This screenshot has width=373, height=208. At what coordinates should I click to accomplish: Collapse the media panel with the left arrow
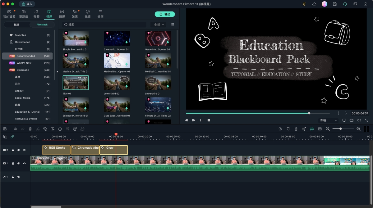pyautogui.click(x=57, y=72)
